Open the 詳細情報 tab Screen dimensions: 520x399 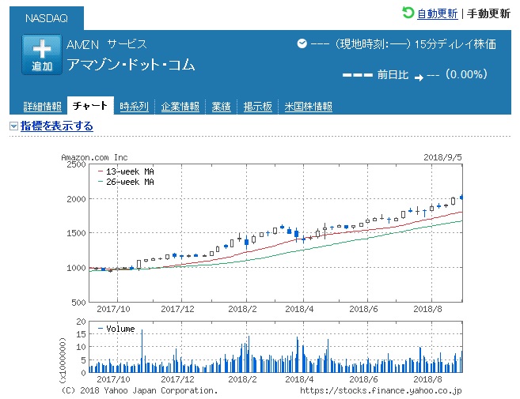(43, 107)
